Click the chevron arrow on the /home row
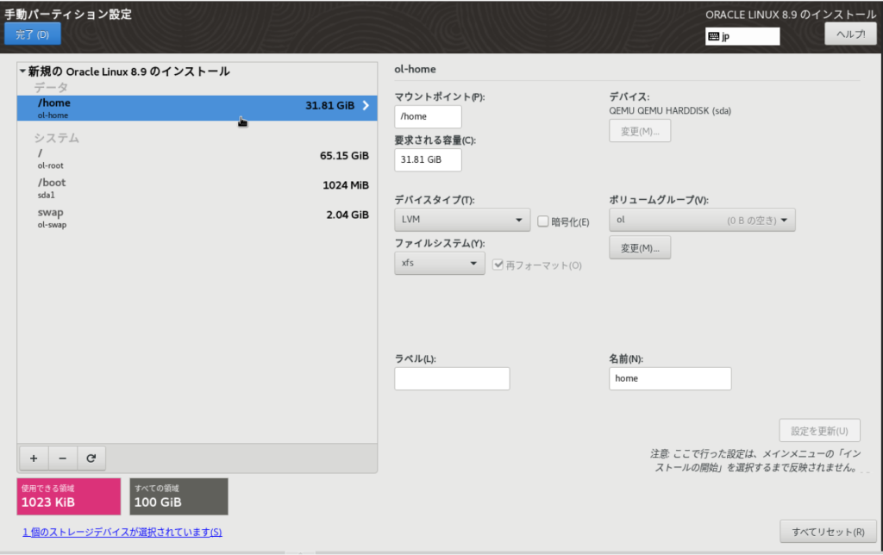The image size is (883, 555). pos(366,108)
